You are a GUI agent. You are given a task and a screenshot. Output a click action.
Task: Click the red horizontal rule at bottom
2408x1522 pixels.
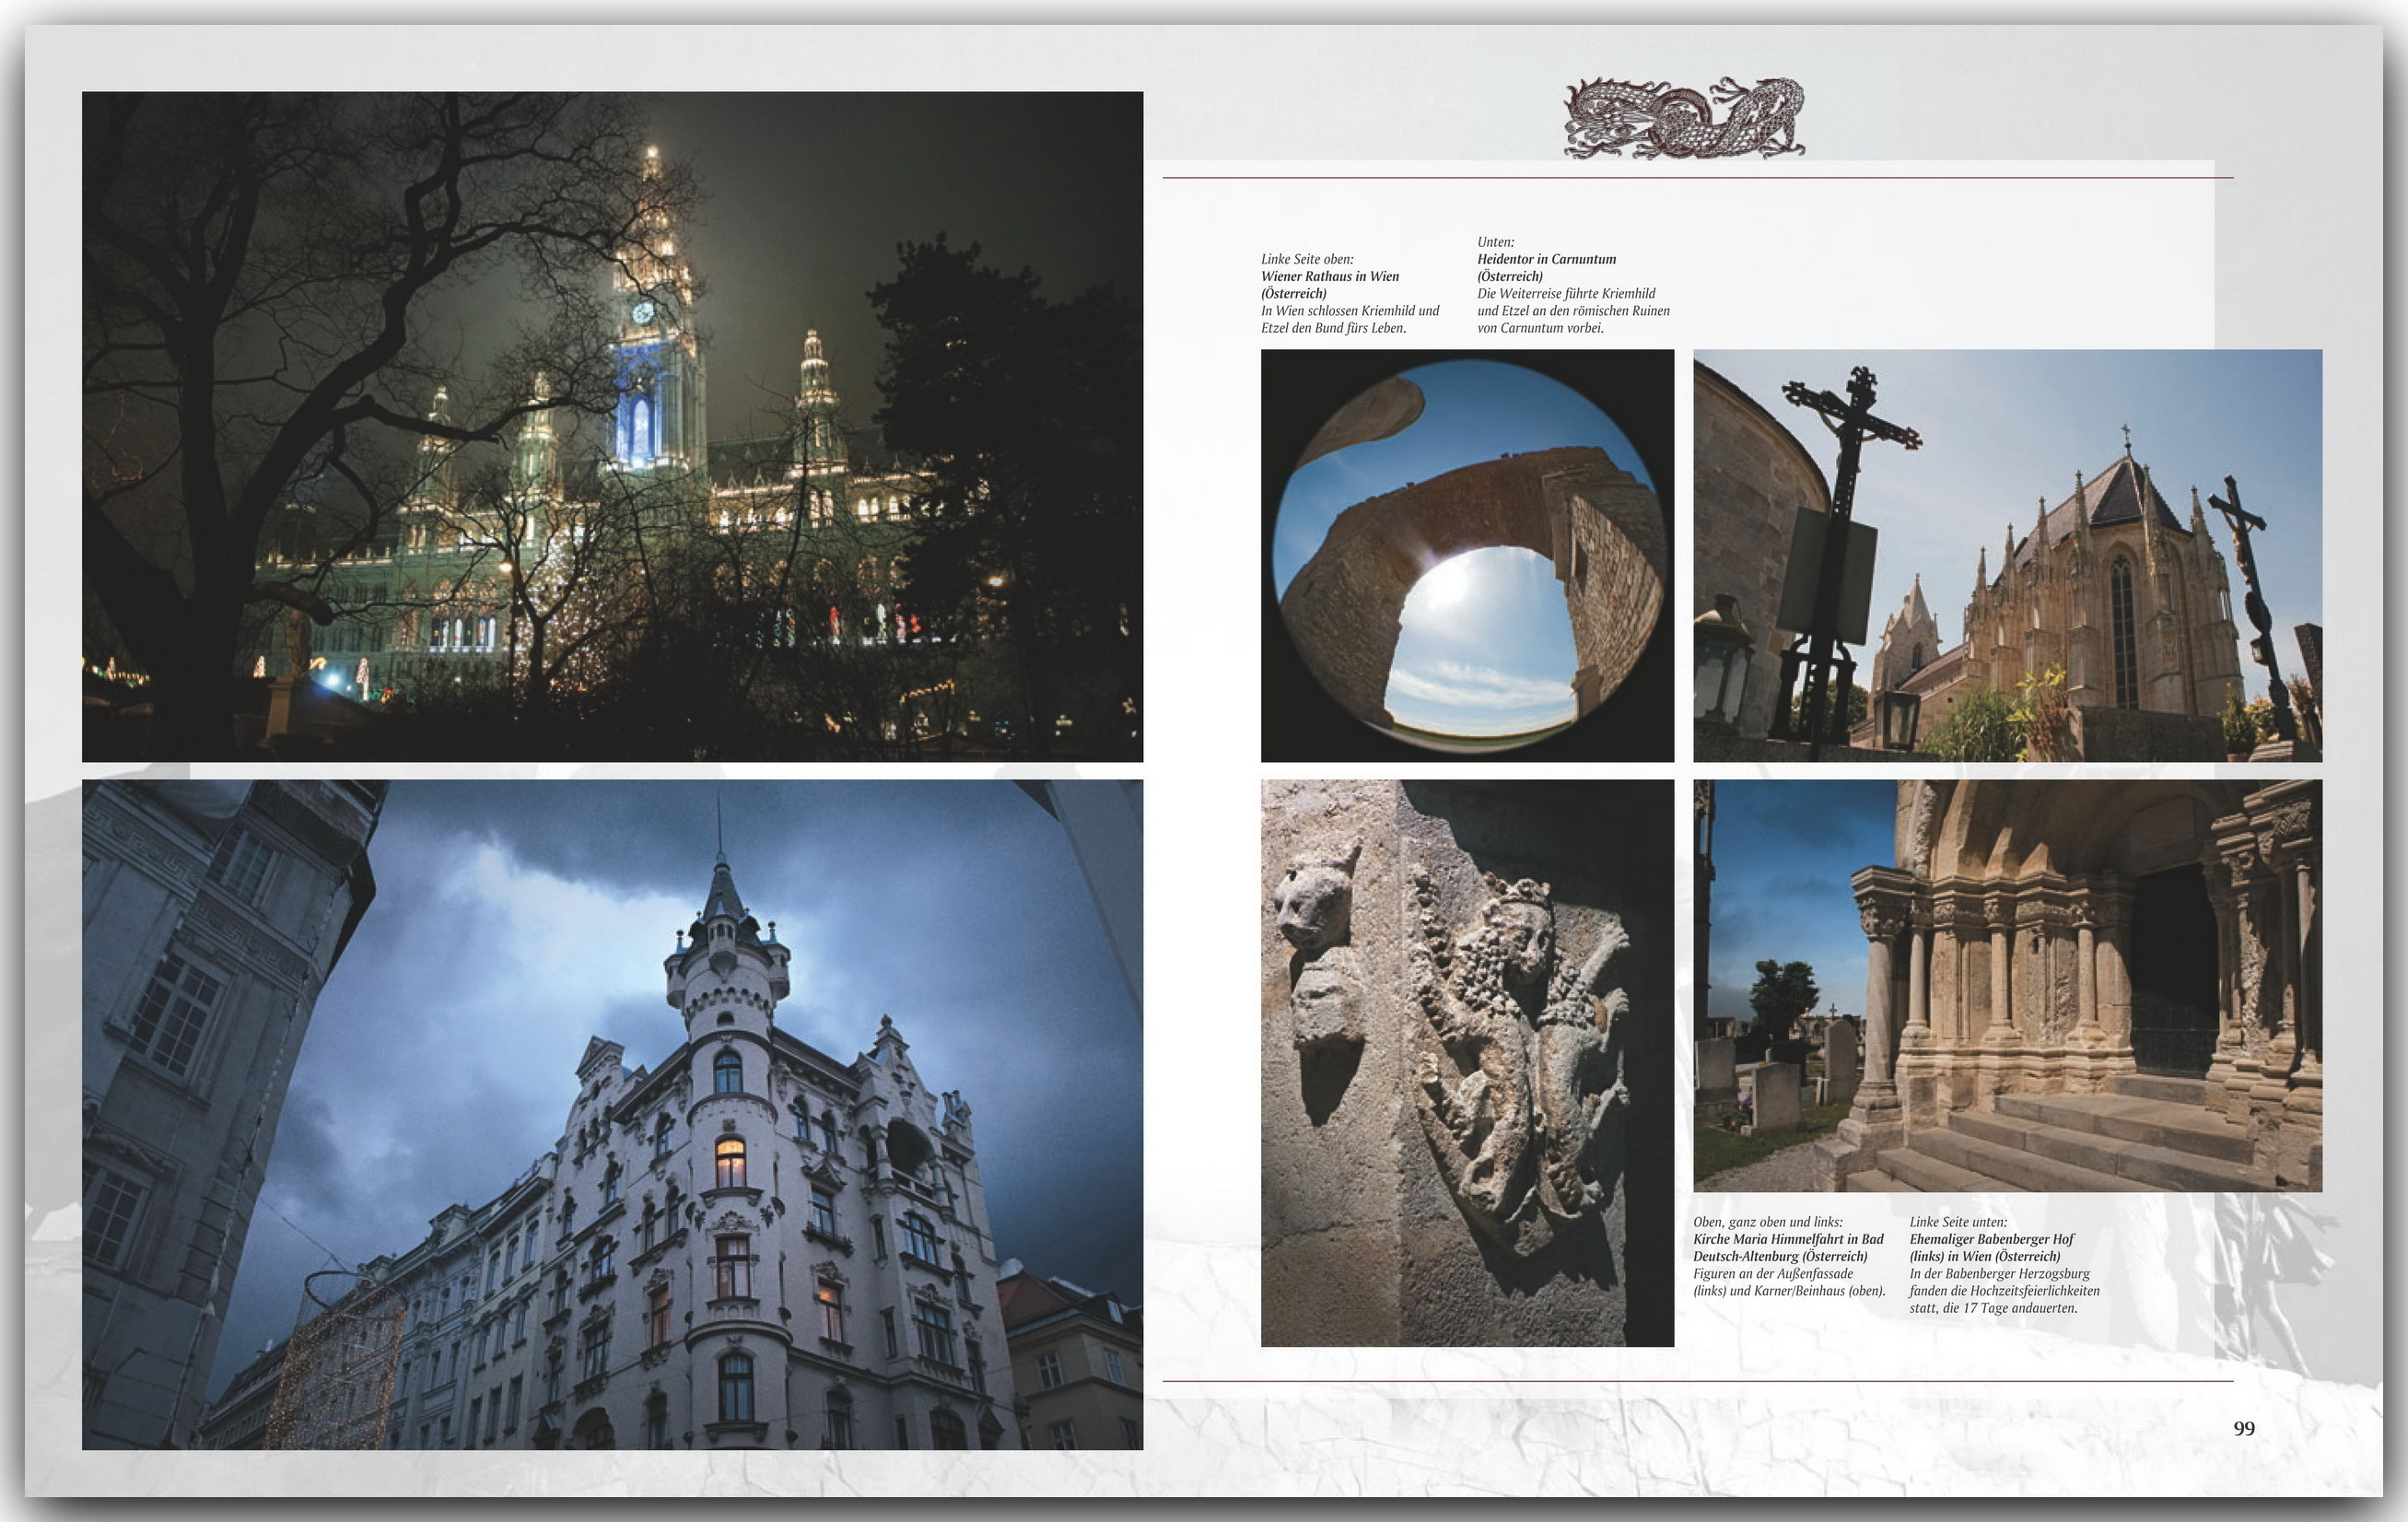[x=1697, y=1381]
